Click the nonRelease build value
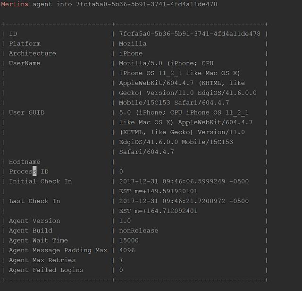 [139, 231]
